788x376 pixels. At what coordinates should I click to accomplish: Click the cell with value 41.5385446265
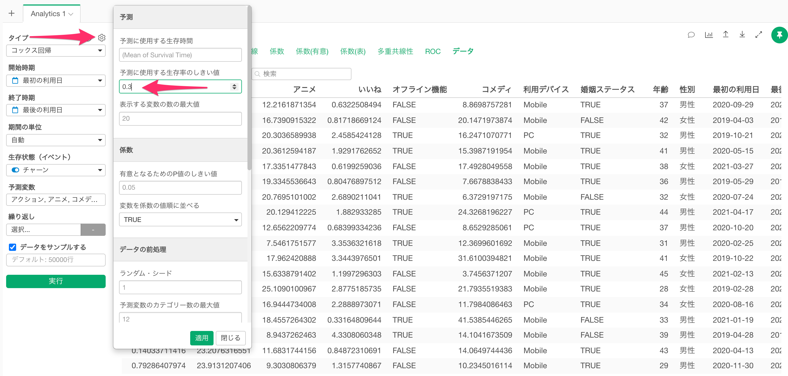[x=485, y=320]
